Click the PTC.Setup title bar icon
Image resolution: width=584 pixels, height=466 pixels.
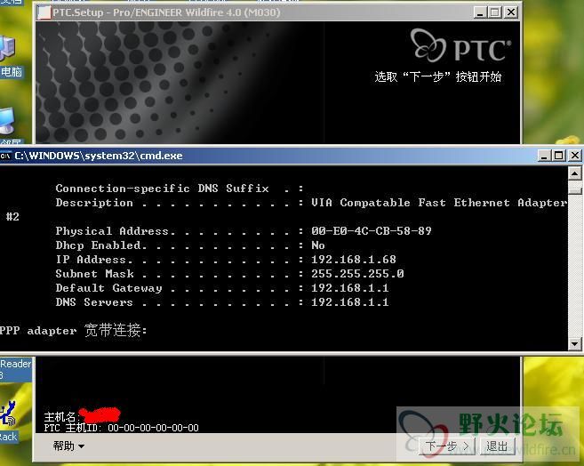click(x=44, y=12)
